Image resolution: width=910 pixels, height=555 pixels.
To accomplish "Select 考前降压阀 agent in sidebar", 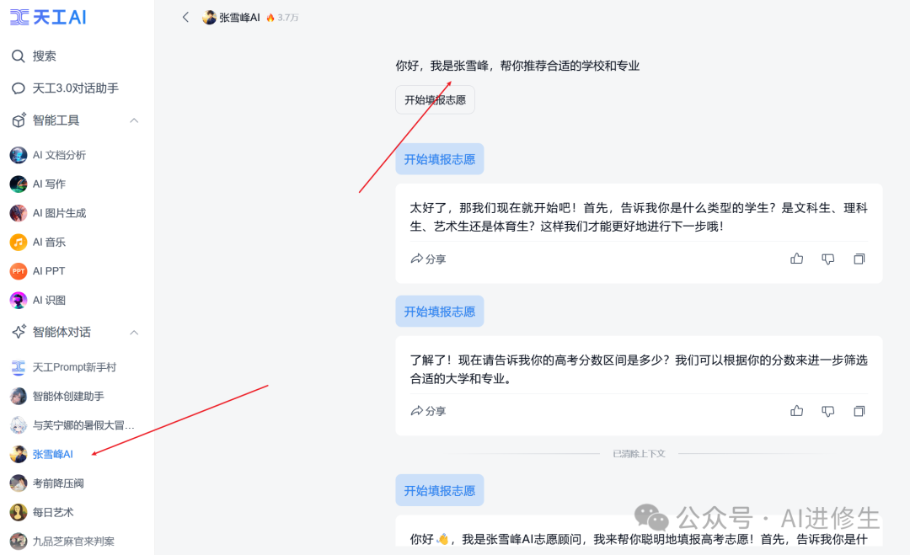I will (58, 483).
